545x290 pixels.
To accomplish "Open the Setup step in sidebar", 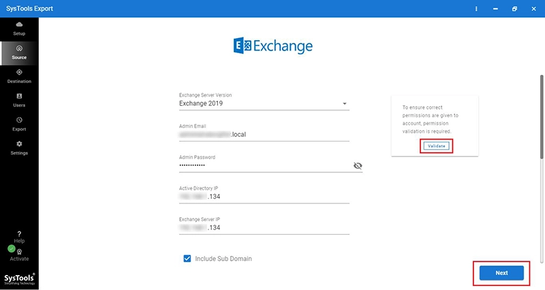I will pyautogui.click(x=19, y=29).
